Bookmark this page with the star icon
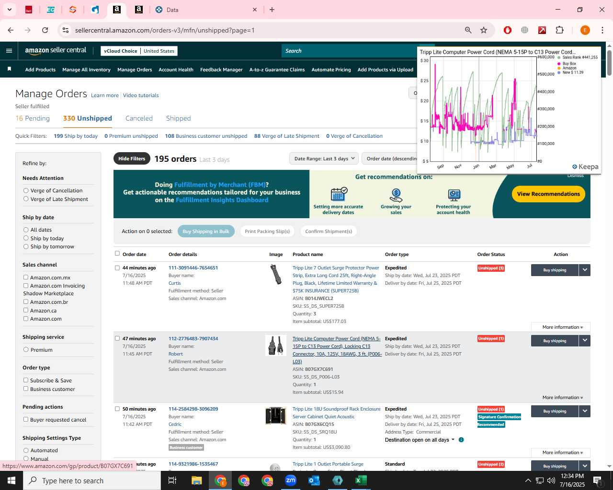This screenshot has height=490, width=613. [484, 30]
